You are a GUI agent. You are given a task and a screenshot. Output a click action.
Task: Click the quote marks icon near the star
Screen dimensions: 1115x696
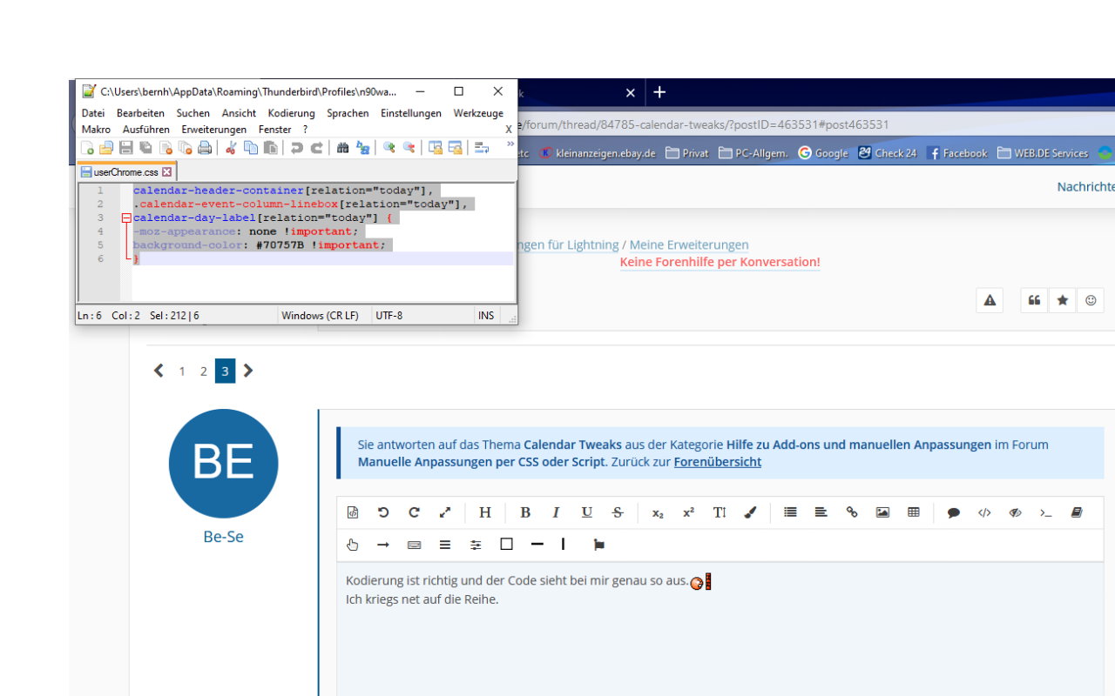point(1034,300)
